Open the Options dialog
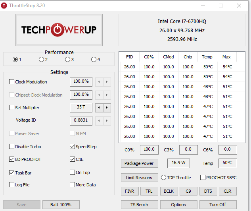This screenshot has width=251, height=211. pos(179,205)
